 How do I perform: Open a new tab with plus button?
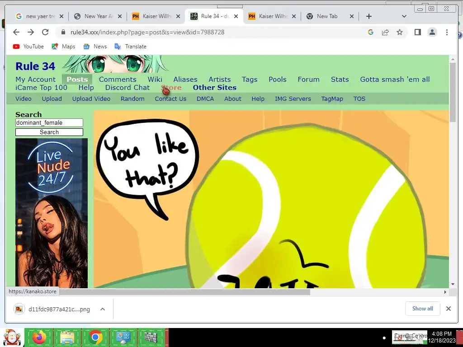click(x=369, y=16)
